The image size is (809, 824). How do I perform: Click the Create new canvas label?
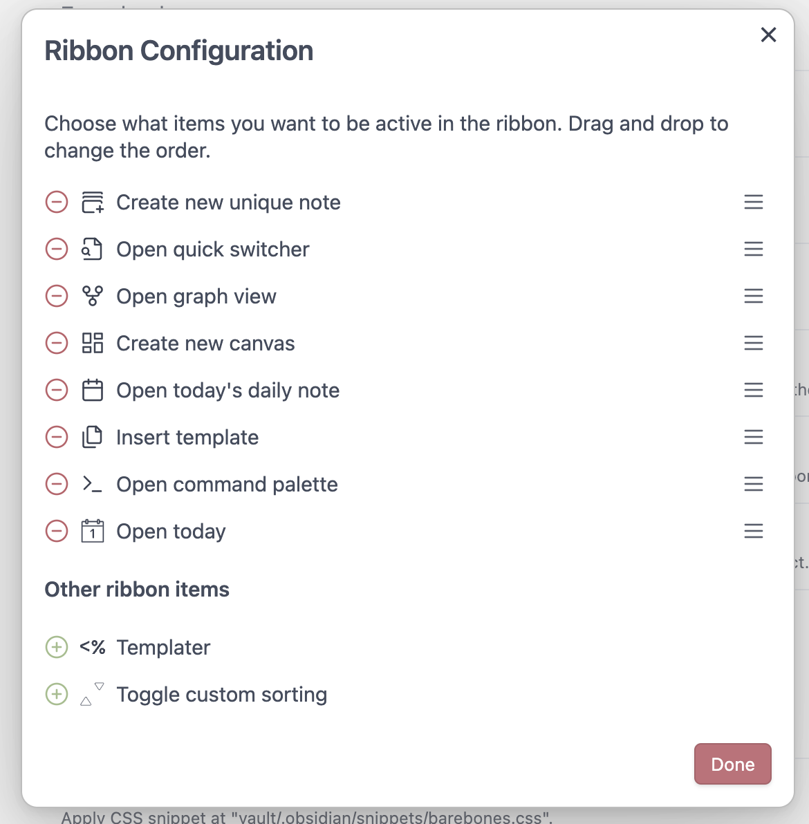(205, 344)
